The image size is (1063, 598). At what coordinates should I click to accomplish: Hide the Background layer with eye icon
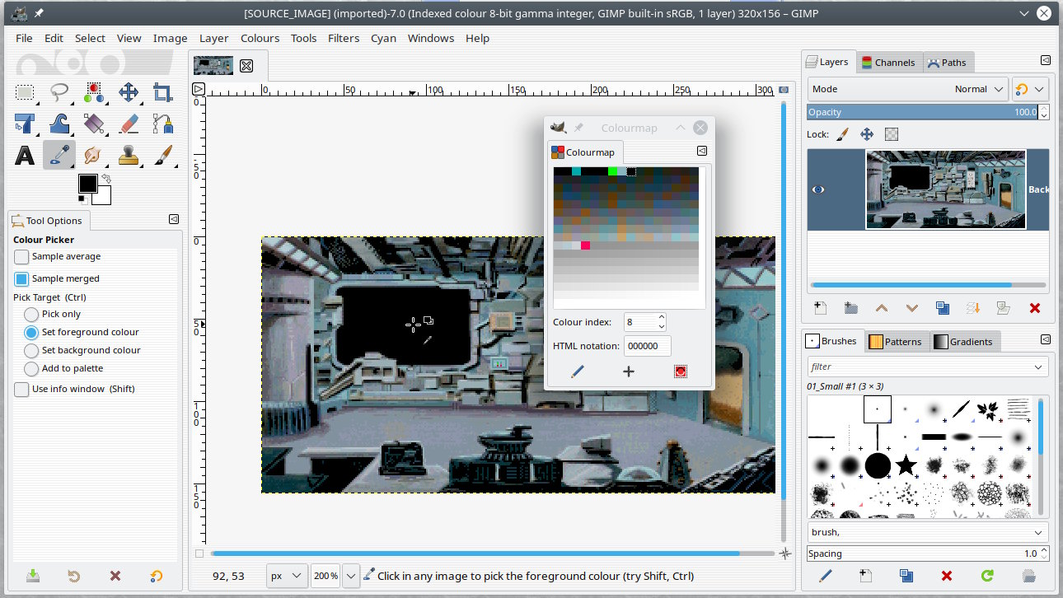(x=818, y=189)
